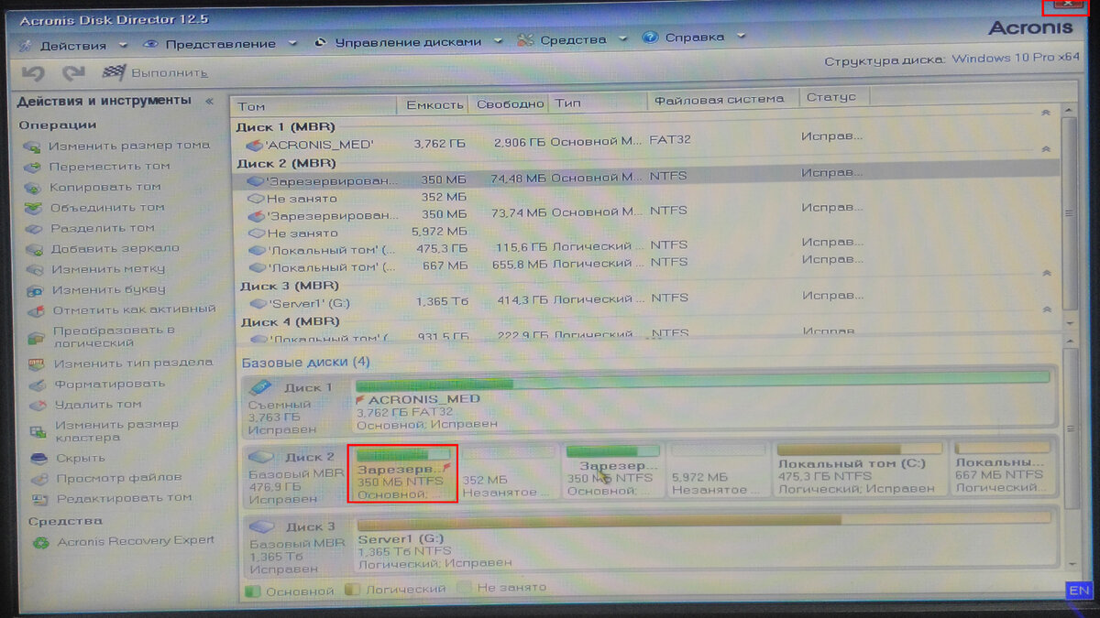The image size is (1100, 618).
Task: Select Копировать том in Operations
Action: [x=93, y=187]
